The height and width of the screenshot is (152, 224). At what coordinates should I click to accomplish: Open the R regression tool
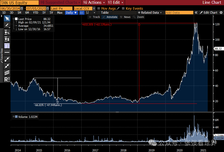7,79
